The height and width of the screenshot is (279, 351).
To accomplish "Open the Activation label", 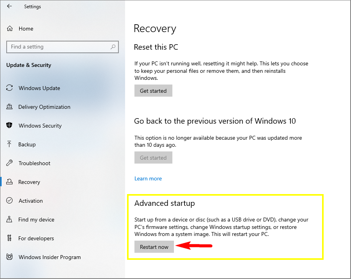I will pos(30,201).
